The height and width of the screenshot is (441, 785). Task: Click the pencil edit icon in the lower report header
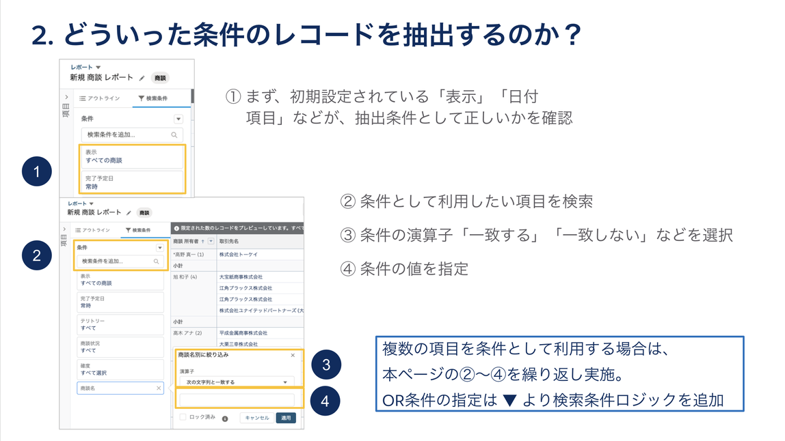pyautogui.click(x=129, y=213)
